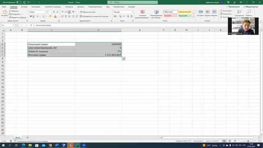Decrease font size with small A icon
The height and width of the screenshot is (148, 263).
coord(58,12)
